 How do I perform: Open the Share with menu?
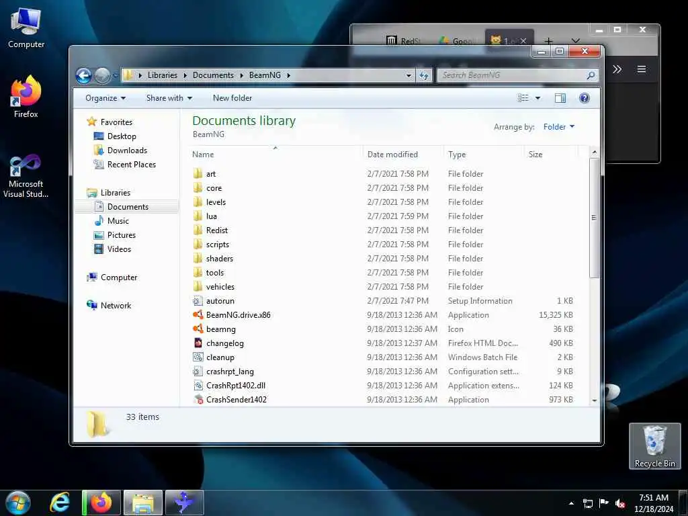tap(169, 98)
